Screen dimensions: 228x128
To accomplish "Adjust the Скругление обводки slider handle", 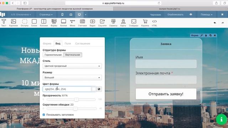I will [x=75, y=108].
